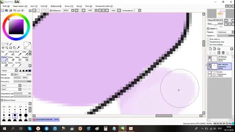The width and height of the screenshot is (235, 132).
Task: Open the Редактировать menu
Action: pyautogui.click(x=20, y=6)
